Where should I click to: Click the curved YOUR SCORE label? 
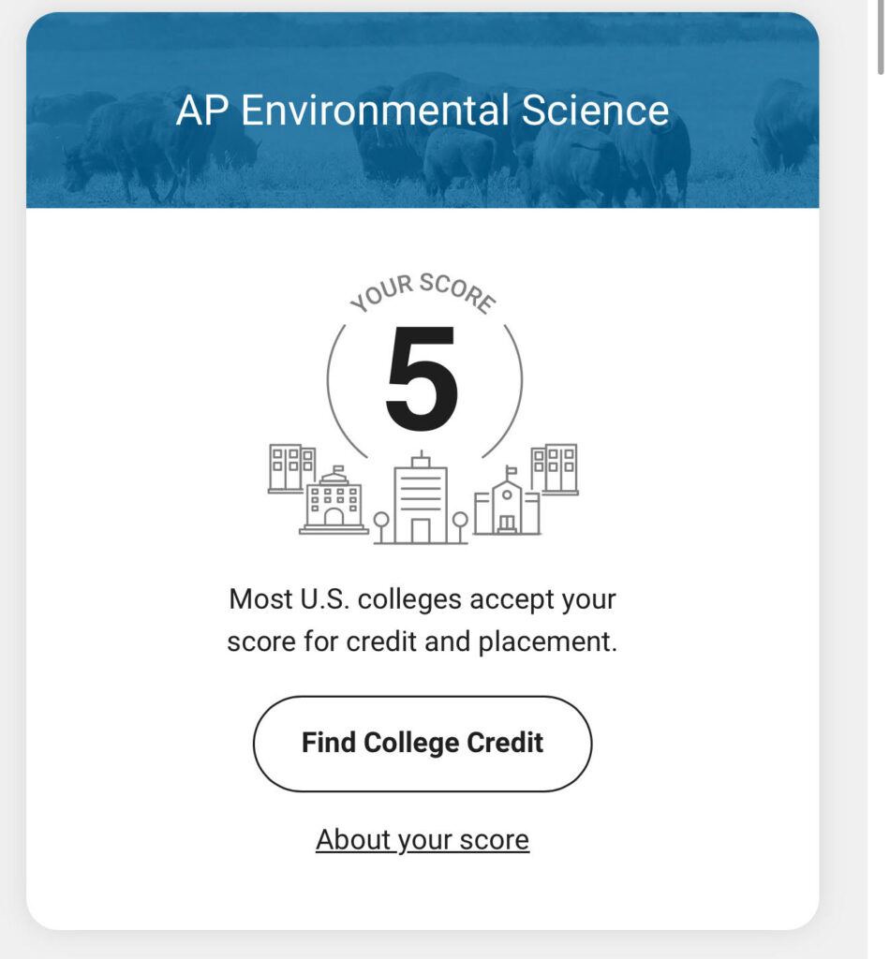pyautogui.click(x=423, y=292)
